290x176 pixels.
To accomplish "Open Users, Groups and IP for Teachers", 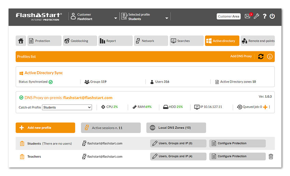I will tap(178, 157).
